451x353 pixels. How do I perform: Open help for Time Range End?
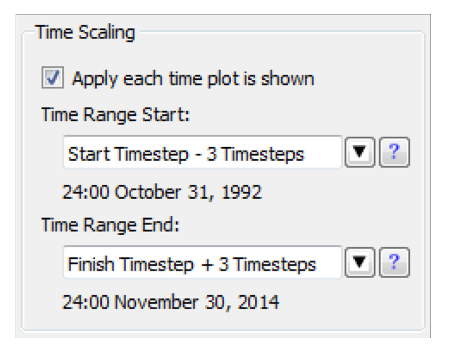click(395, 263)
